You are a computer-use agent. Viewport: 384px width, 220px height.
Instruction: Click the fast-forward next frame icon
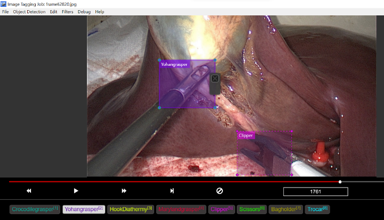[x=124, y=191]
